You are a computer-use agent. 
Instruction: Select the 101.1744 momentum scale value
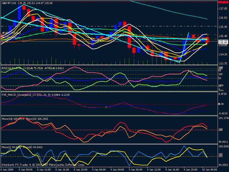tap(224, 118)
